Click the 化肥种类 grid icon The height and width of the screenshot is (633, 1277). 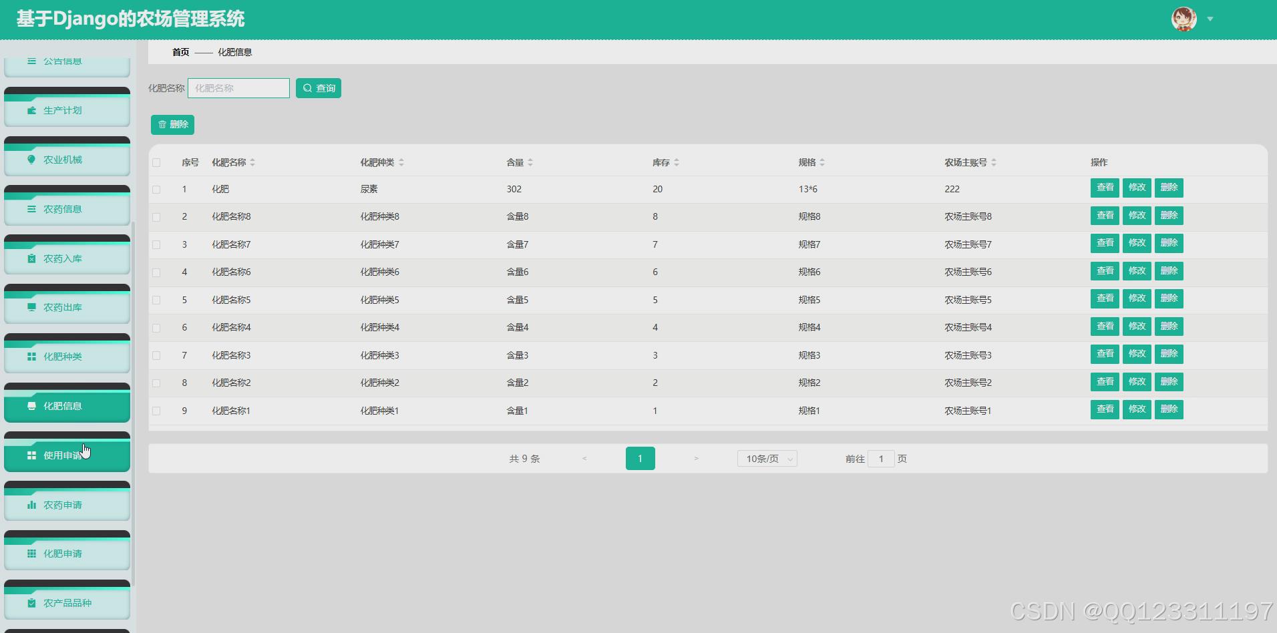[31, 357]
